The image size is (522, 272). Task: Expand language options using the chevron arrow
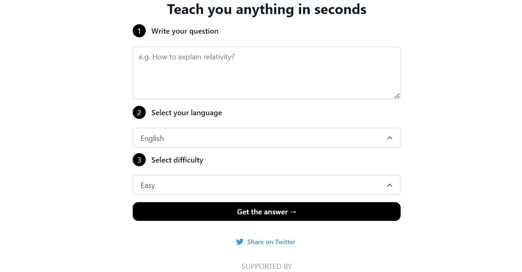coord(390,138)
